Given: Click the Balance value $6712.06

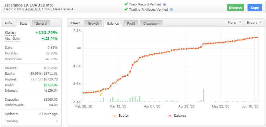Looking at the screenshot, I should click(51, 68).
